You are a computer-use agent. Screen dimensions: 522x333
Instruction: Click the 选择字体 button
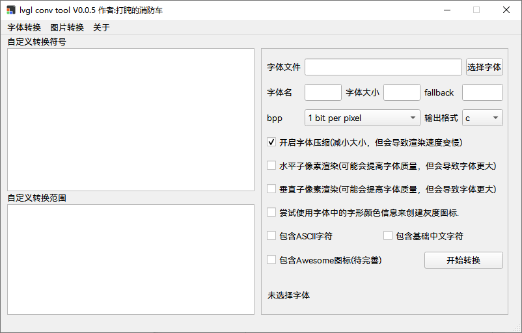[x=484, y=67]
